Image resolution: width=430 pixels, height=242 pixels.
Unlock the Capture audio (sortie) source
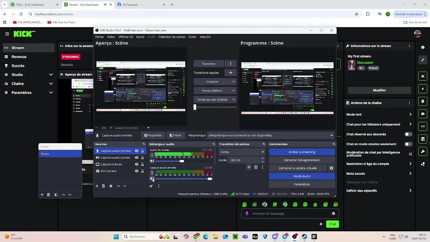coord(142,158)
